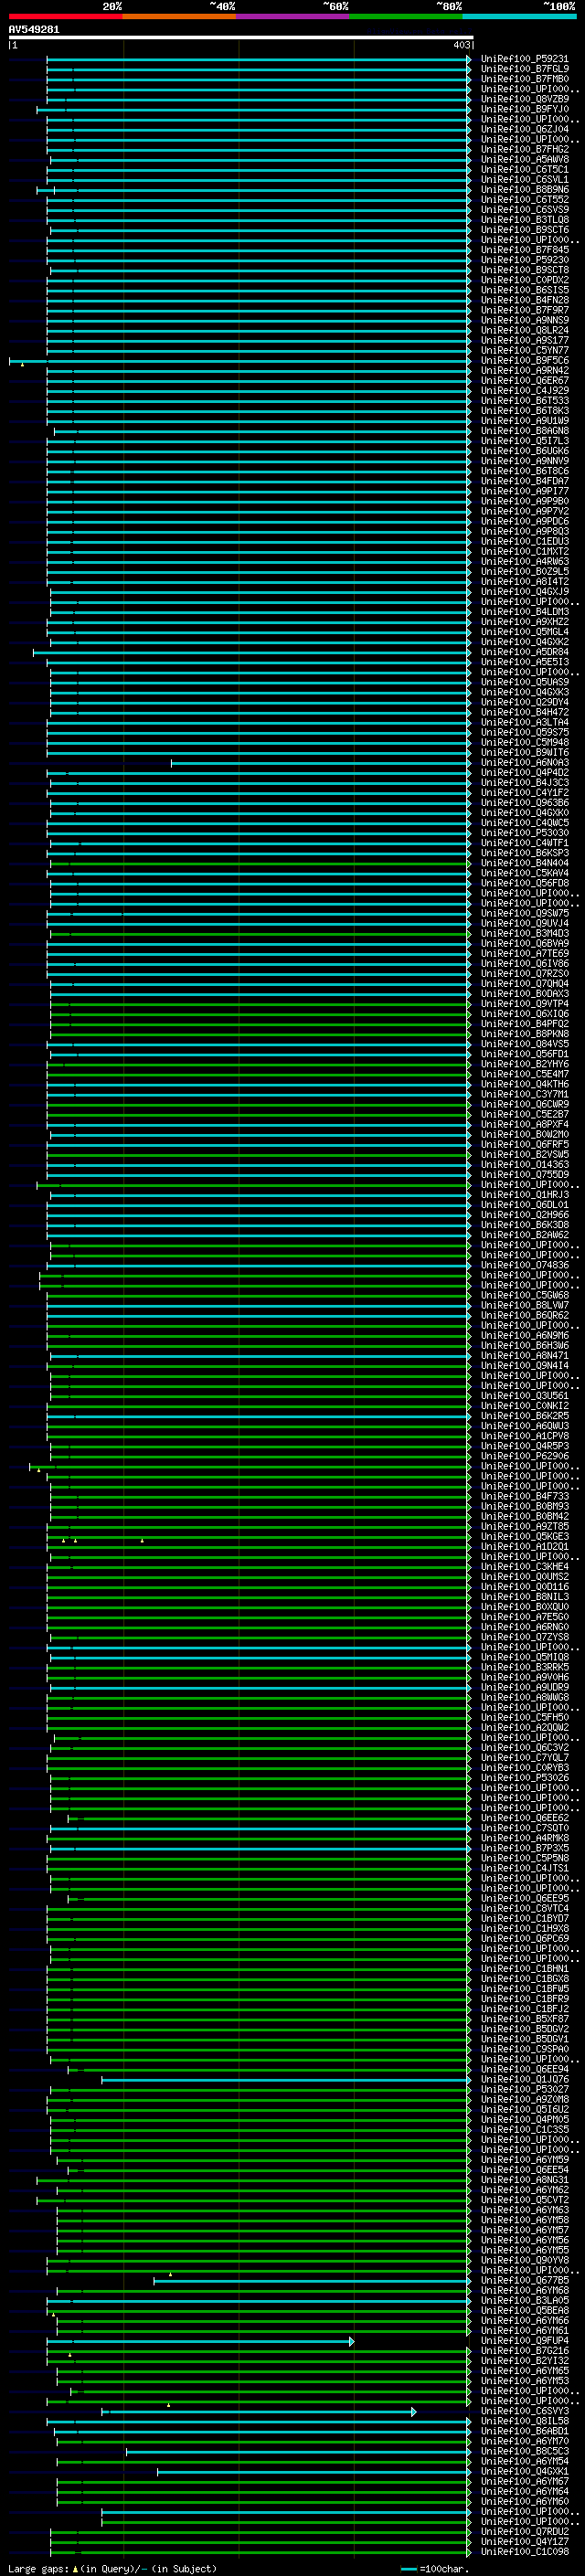Click hit label UniRef100_C3KHE4
The image size is (585, 2576).
pyautogui.click(x=524, y=1567)
